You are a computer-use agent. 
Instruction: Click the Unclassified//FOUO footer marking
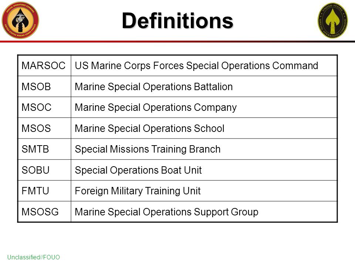[x=34, y=257]
